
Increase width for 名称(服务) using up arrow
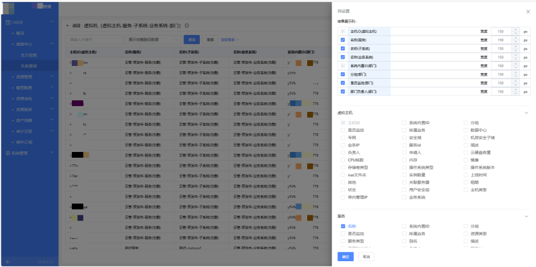pyautogui.click(x=516, y=38)
